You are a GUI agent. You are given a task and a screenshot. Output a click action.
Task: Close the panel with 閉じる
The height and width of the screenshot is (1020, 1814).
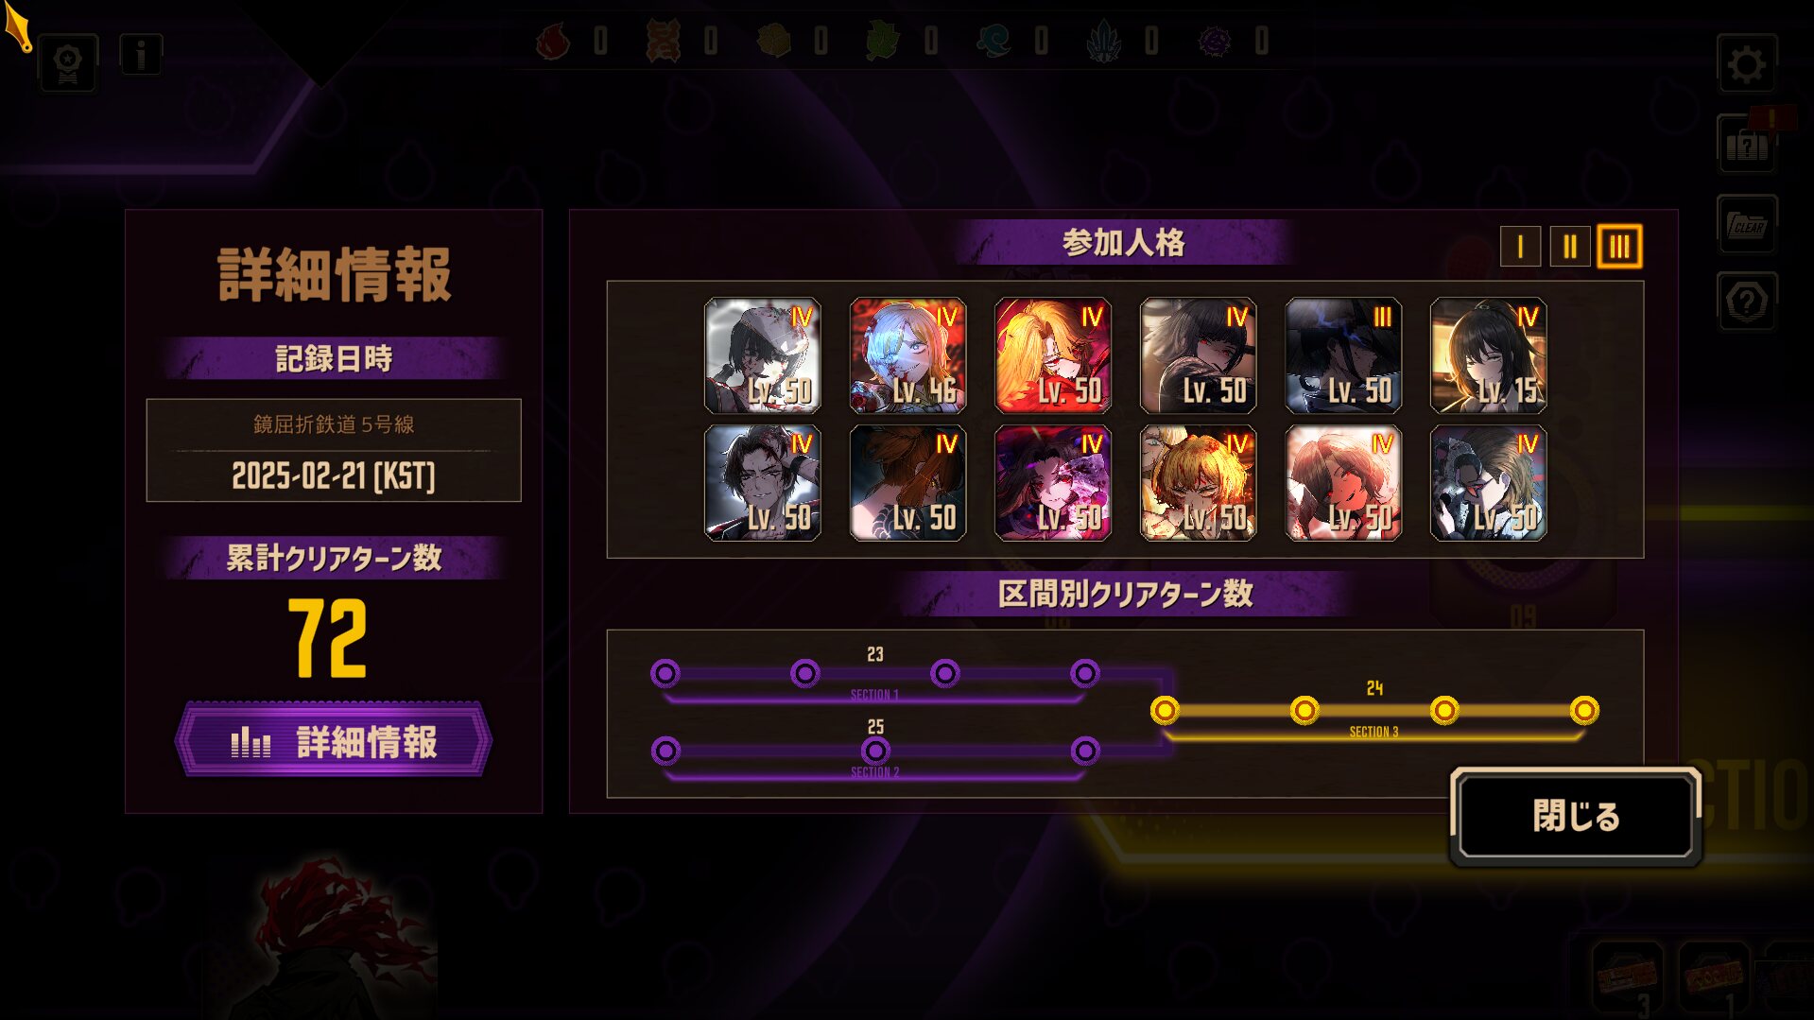(1576, 816)
